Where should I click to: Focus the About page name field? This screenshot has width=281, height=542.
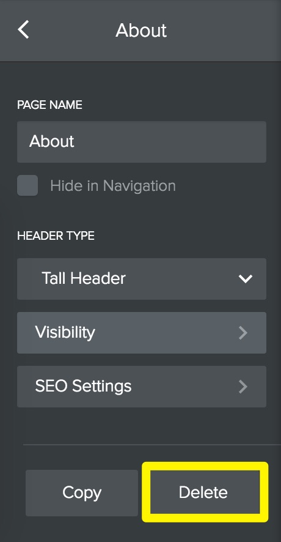142,142
